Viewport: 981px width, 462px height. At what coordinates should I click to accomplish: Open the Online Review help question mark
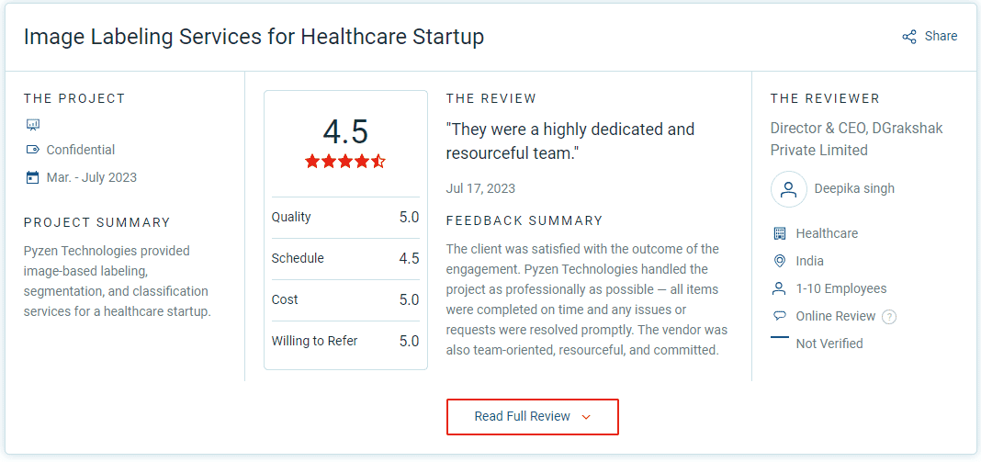tap(889, 317)
